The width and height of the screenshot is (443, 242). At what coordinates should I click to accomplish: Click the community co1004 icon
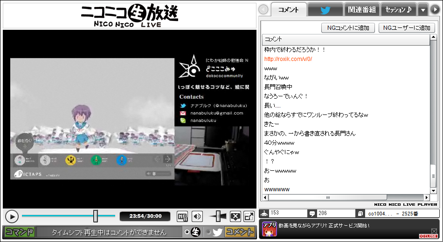click(360, 214)
